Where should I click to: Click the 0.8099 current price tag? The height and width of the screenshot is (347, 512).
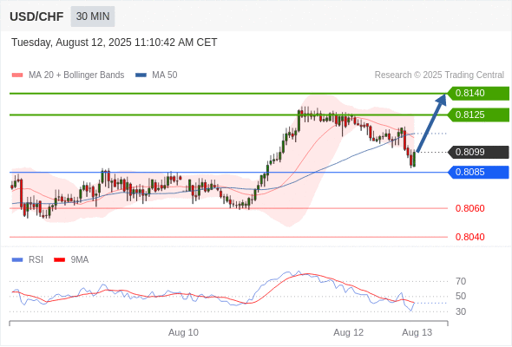(x=478, y=152)
